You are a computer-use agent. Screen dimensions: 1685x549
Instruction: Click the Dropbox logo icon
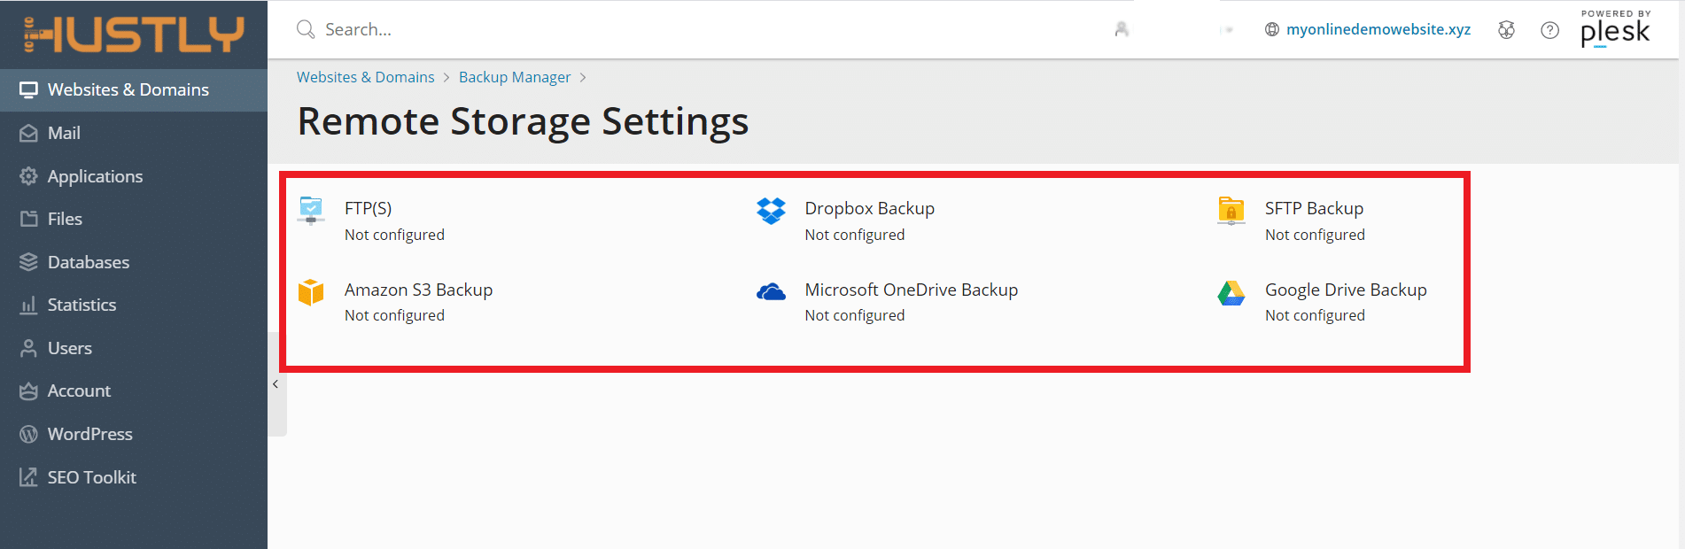coord(771,211)
